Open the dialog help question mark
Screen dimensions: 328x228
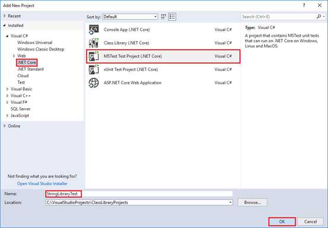click(x=304, y=5)
